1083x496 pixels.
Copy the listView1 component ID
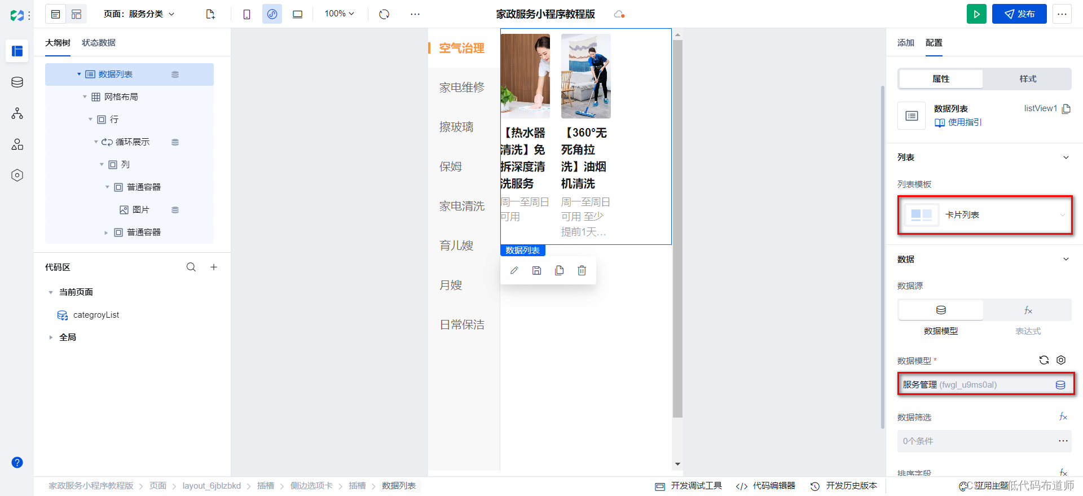click(1066, 109)
